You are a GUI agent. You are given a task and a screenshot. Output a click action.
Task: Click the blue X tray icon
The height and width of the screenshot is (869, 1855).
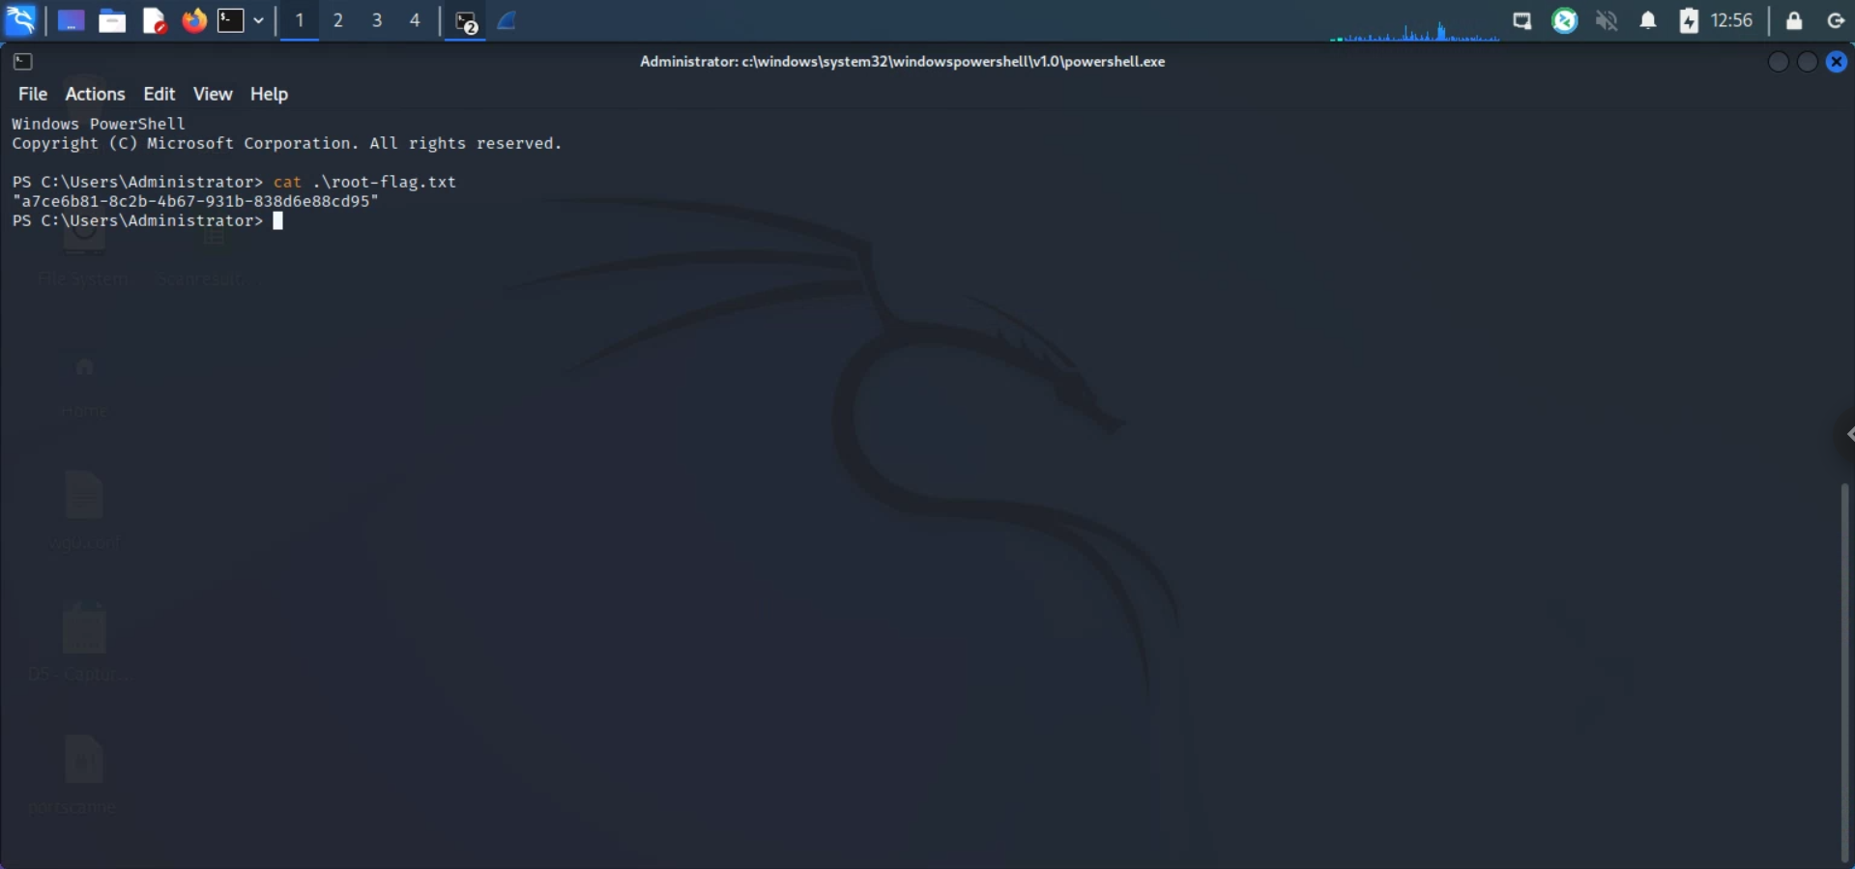[1565, 20]
